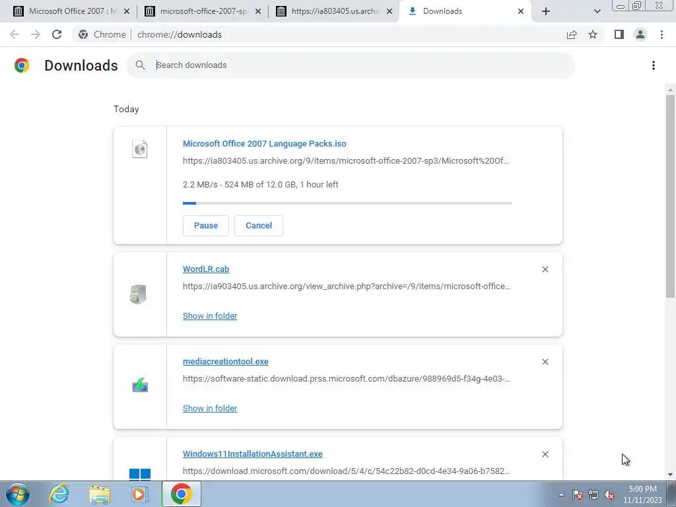The height and width of the screenshot is (507, 676).
Task: Bookmark this tab with star icon
Action: [x=593, y=34]
